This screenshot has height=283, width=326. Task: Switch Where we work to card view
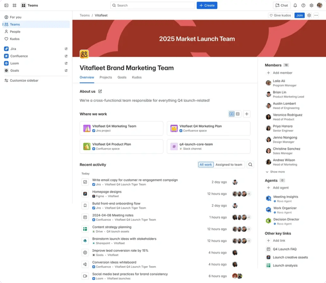[x=232, y=114]
